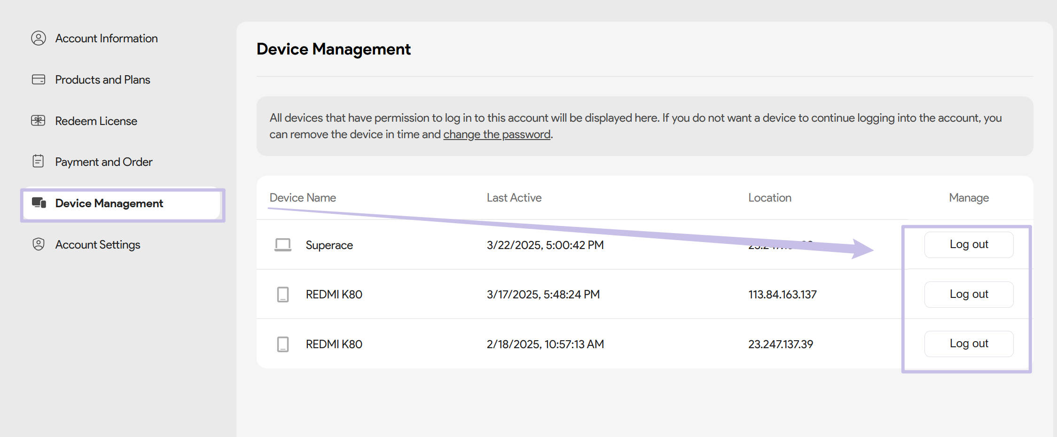Open Account Settings from sidebar

(x=98, y=245)
